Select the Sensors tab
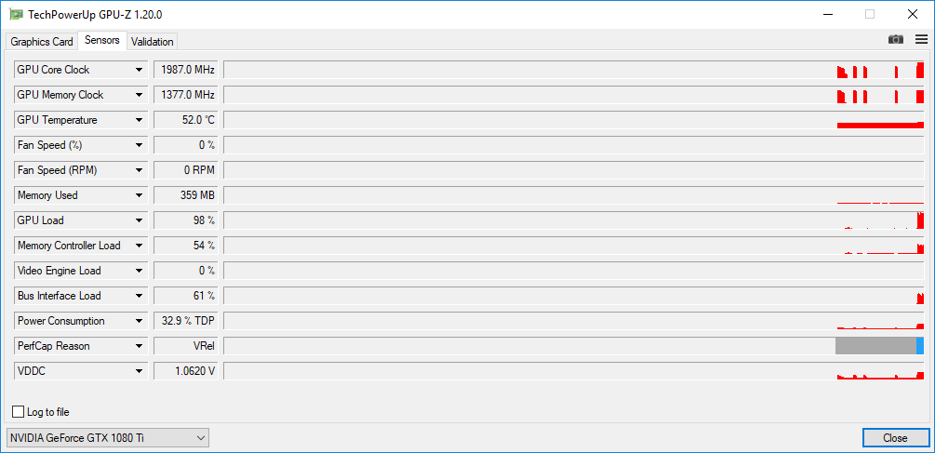Screen dimensions: 935x453 tap(101, 41)
